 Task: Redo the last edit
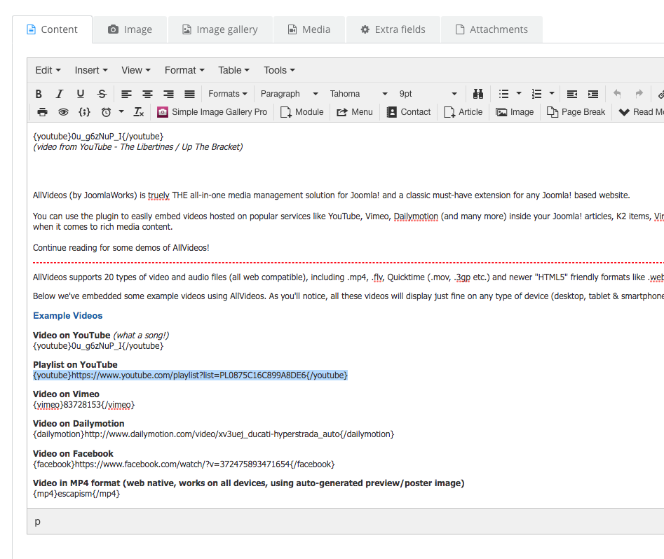639,94
